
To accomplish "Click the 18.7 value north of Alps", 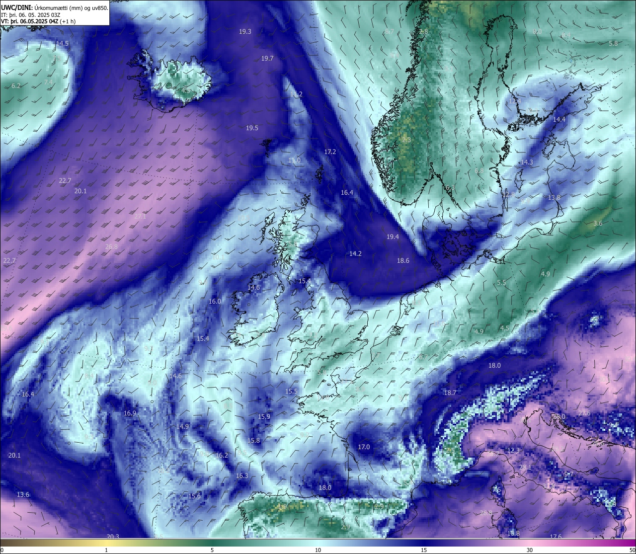I will point(450,393).
